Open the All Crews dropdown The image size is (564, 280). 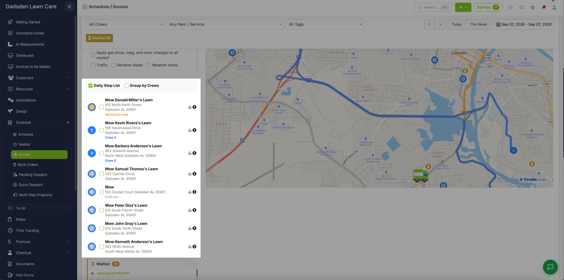[x=125, y=24]
